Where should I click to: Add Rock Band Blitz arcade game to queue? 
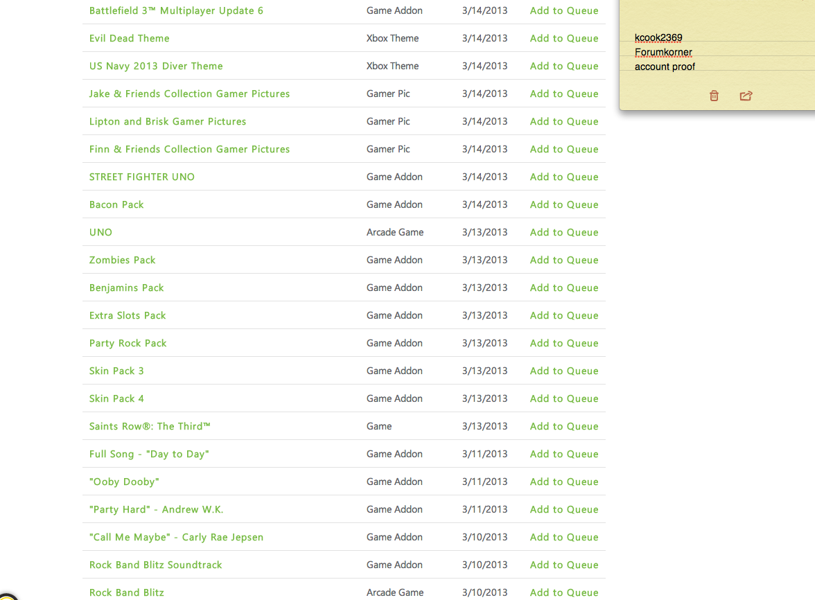(564, 592)
